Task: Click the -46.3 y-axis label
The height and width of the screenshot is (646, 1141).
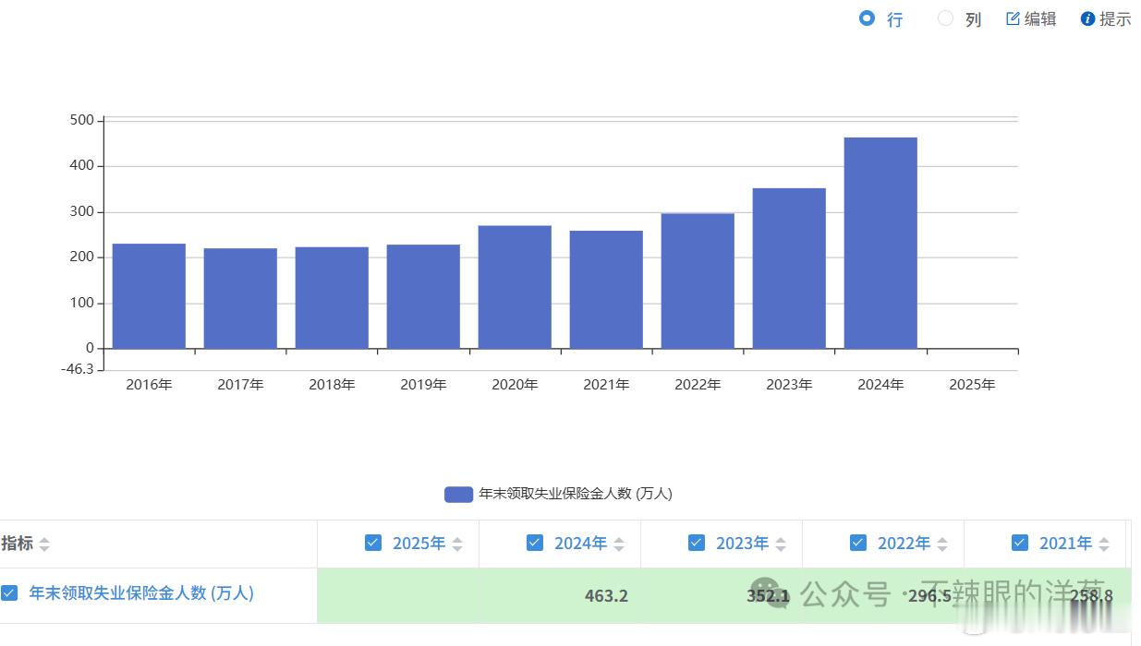Action: click(x=77, y=369)
